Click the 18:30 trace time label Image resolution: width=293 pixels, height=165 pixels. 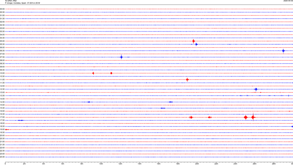click(x=2, y=127)
